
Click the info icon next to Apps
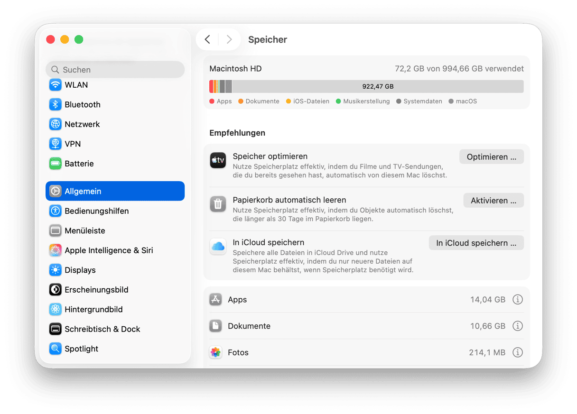[x=518, y=300]
